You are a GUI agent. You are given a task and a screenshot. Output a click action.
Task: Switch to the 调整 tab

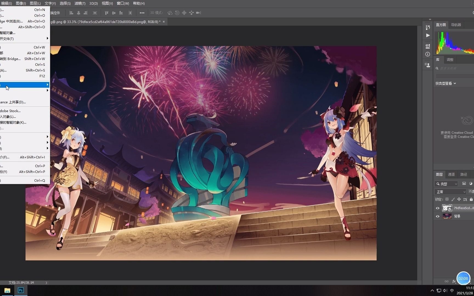450,59
